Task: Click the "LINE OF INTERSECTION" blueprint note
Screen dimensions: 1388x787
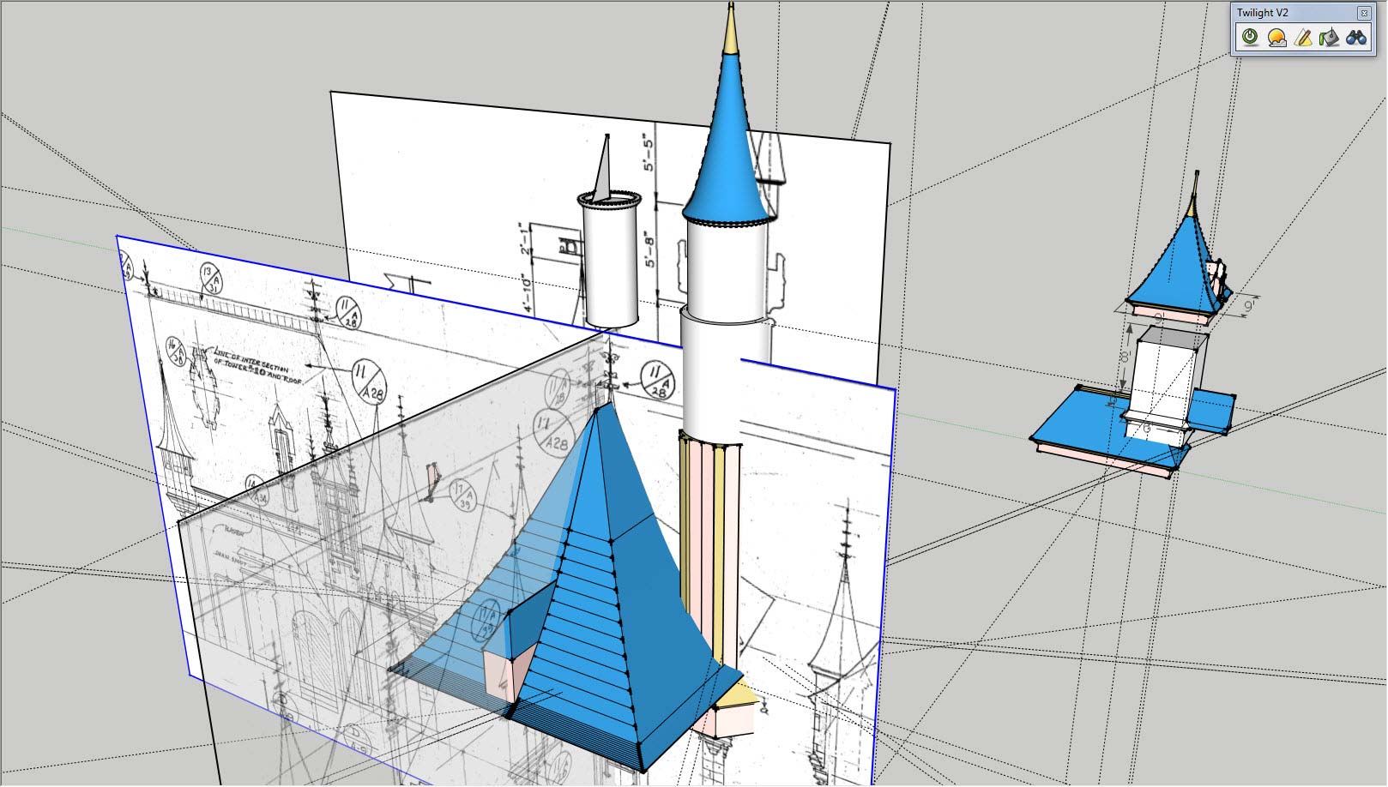Action: tap(256, 364)
